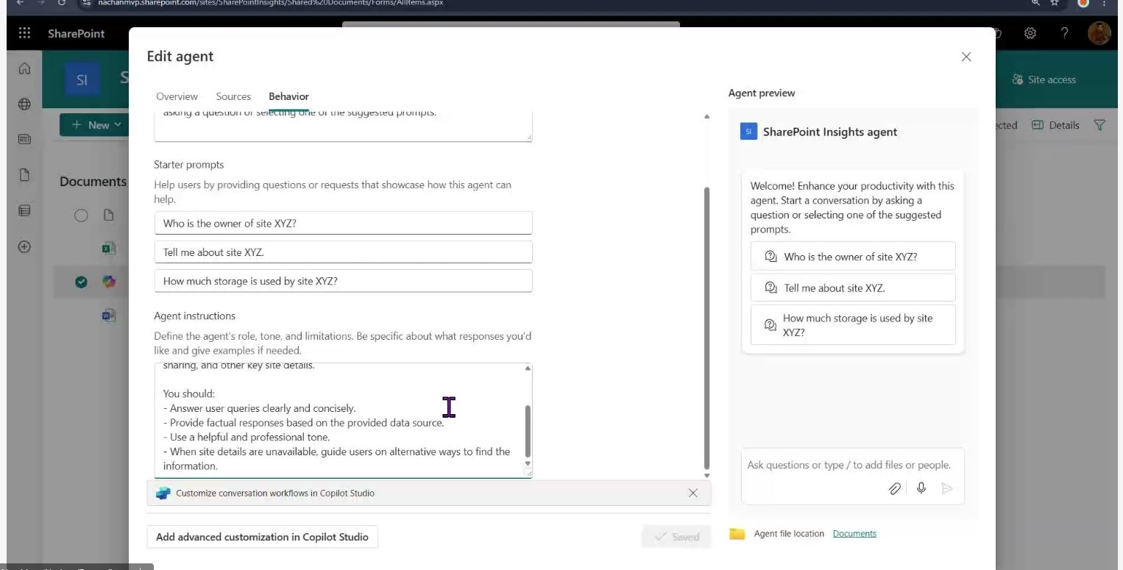Click the dialog scrollbar up arrow
This screenshot has width=1123, height=570.
tap(707, 117)
